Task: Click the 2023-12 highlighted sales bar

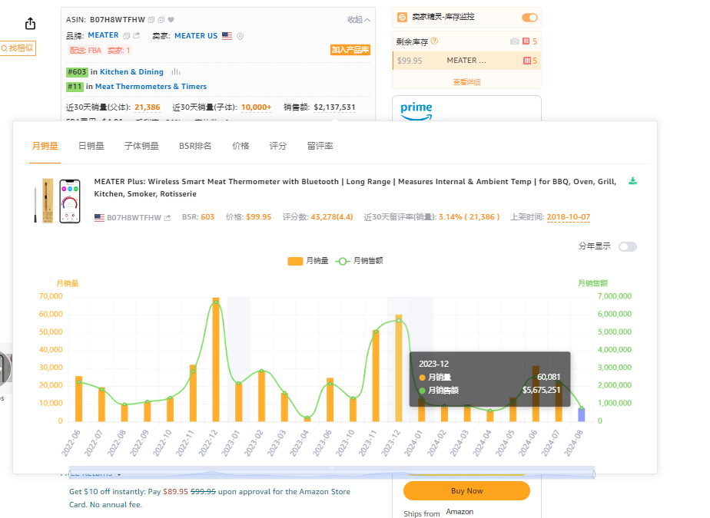Action: tap(399, 368)
